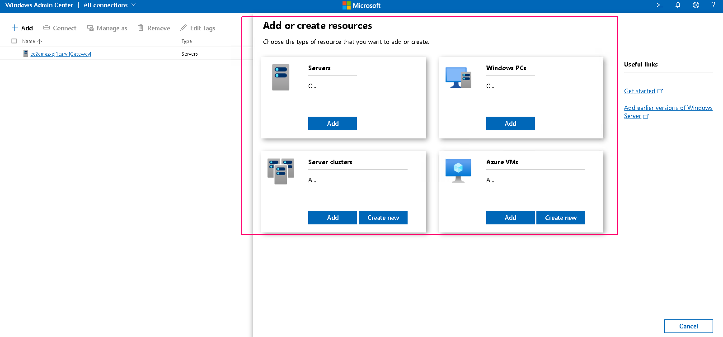Screen dimensions: 723x337
Task: Click the Type column header
Action: [x=187, y=41]
